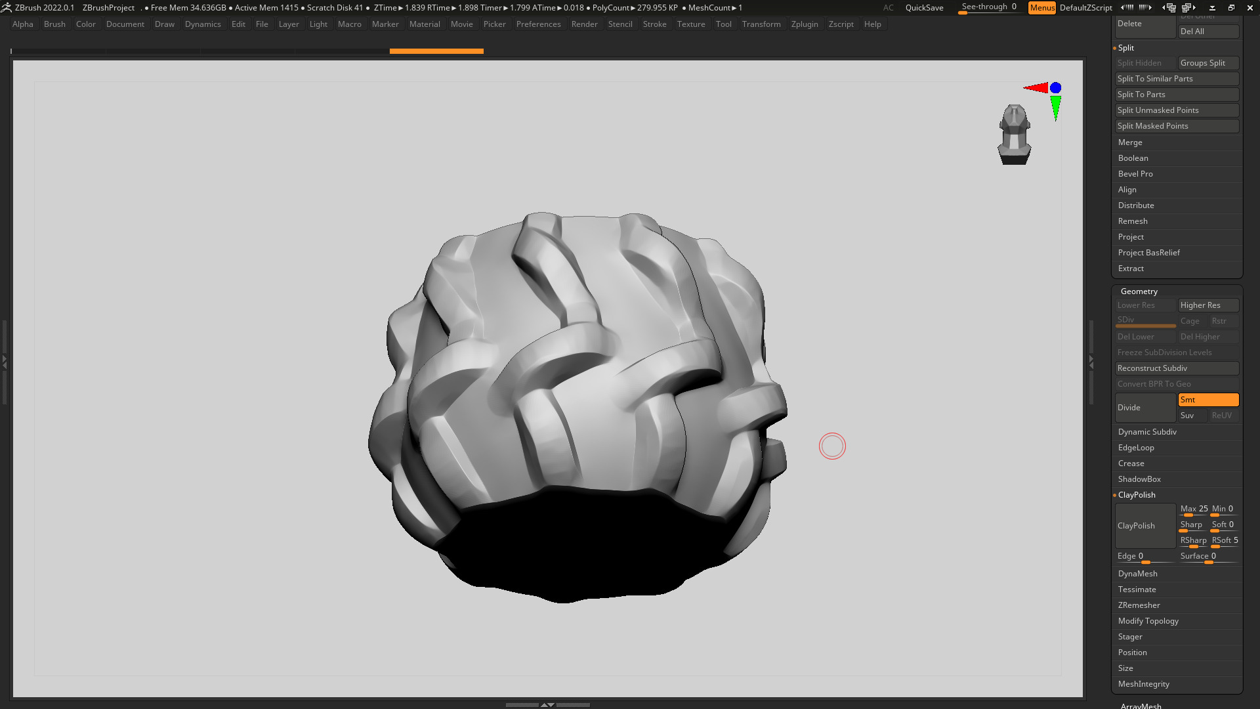Restore down the ZBrush window

1231,8
